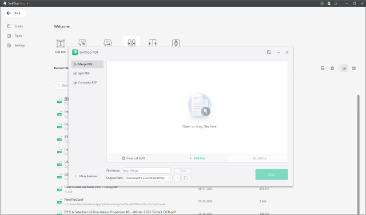366x215 pixels.
Task: Click the open output folder icon
Action: 186,178
